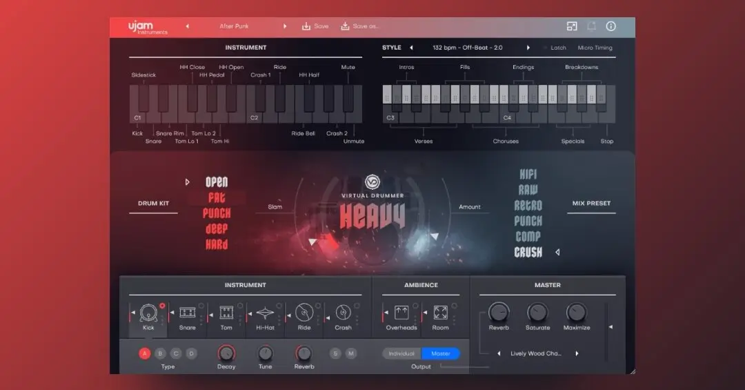Select the Snare drum icon

tap(187, 313)
